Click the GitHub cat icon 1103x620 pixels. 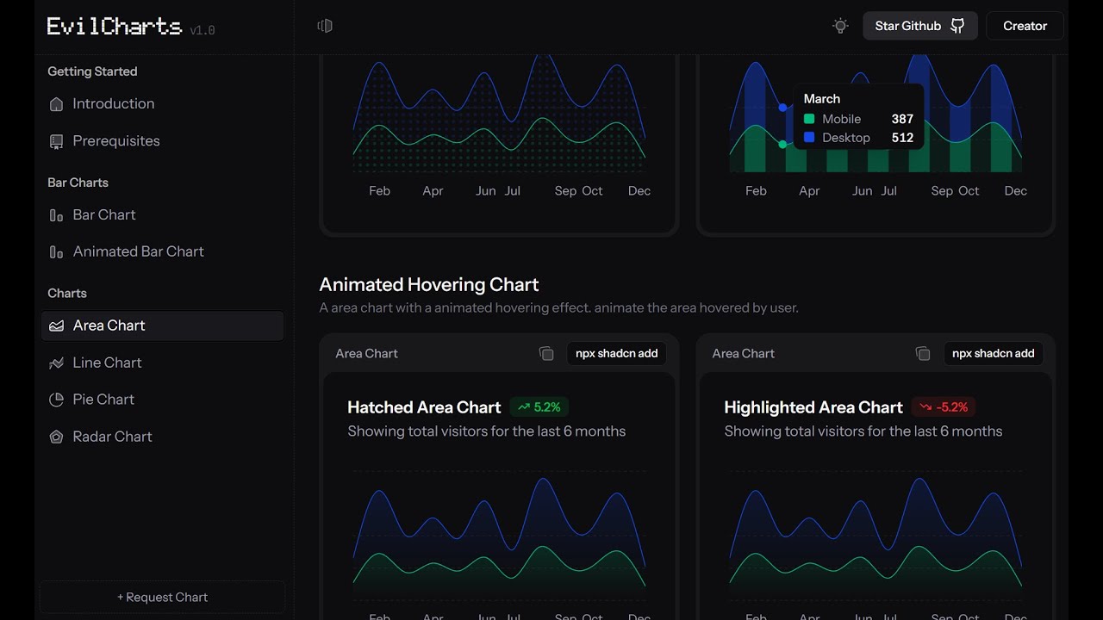pyautogui.click(x=957, y=26)
